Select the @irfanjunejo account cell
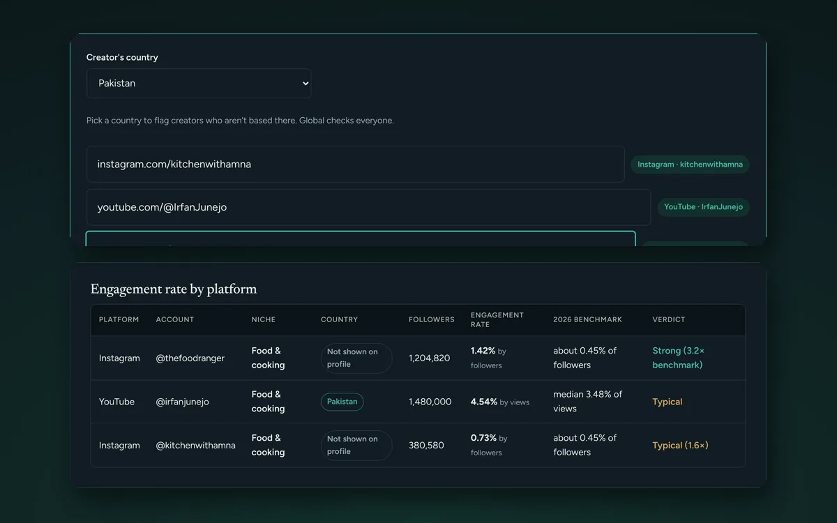Screen dimensions: 837x523 pyautogui.click(x=182, y=402)
